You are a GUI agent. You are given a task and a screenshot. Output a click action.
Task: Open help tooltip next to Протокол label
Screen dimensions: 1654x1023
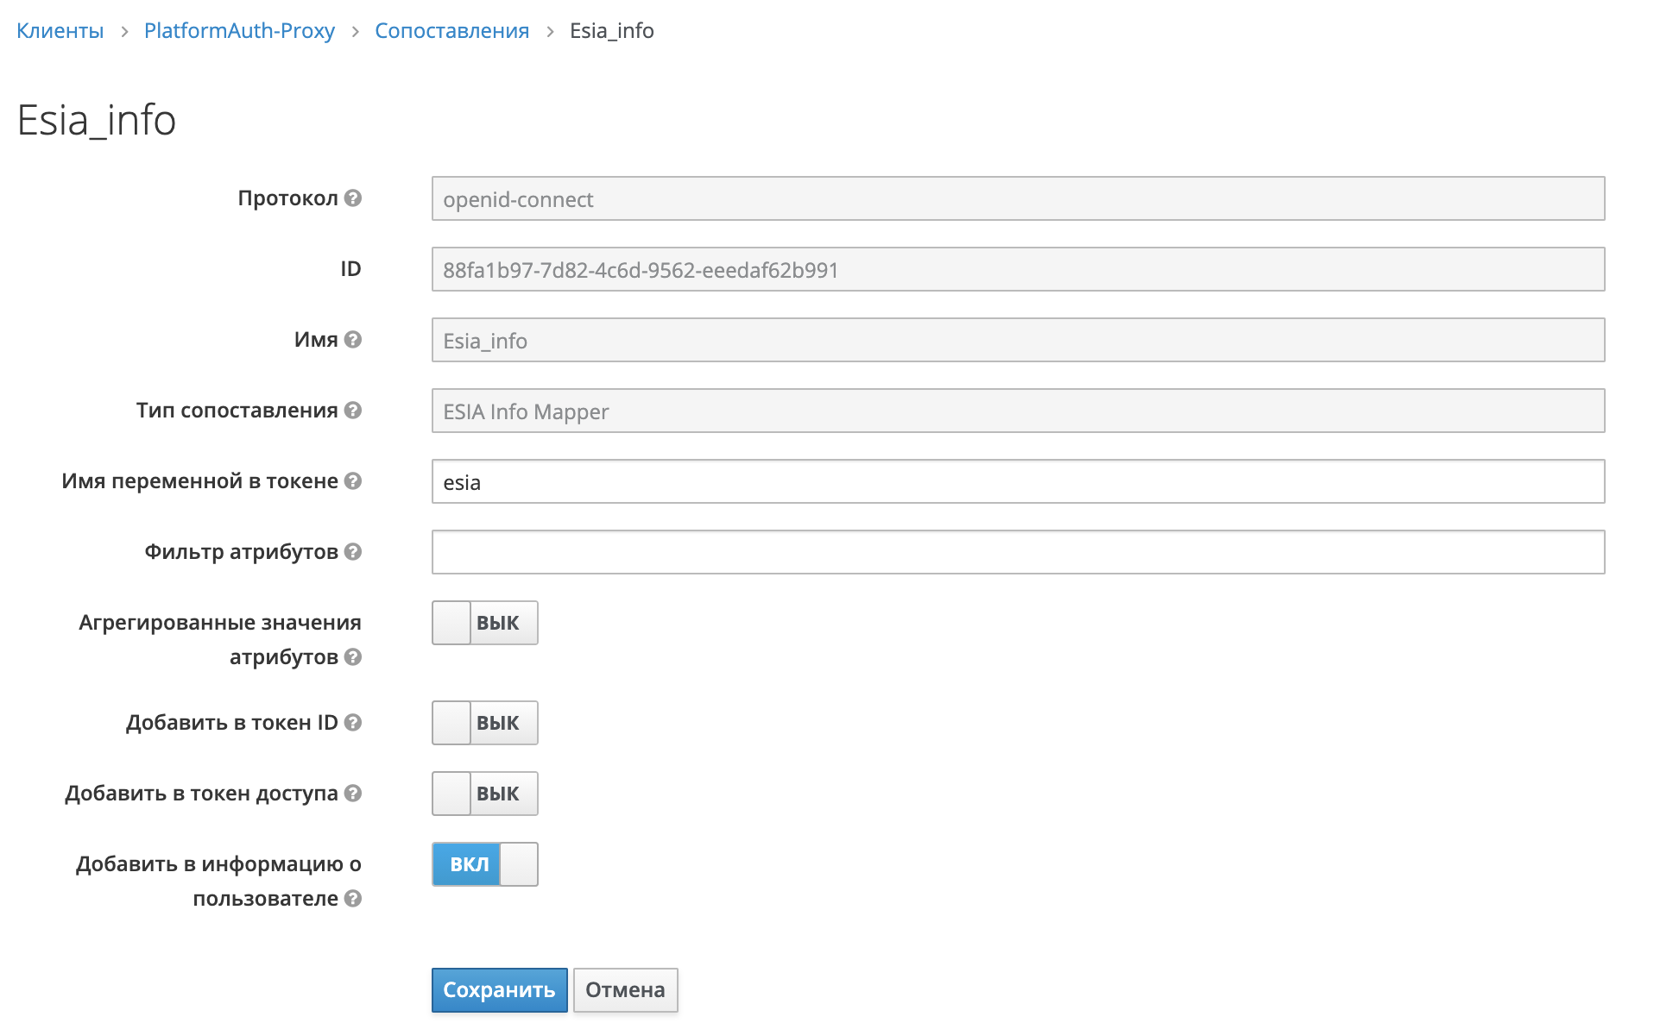click(353, 198)
